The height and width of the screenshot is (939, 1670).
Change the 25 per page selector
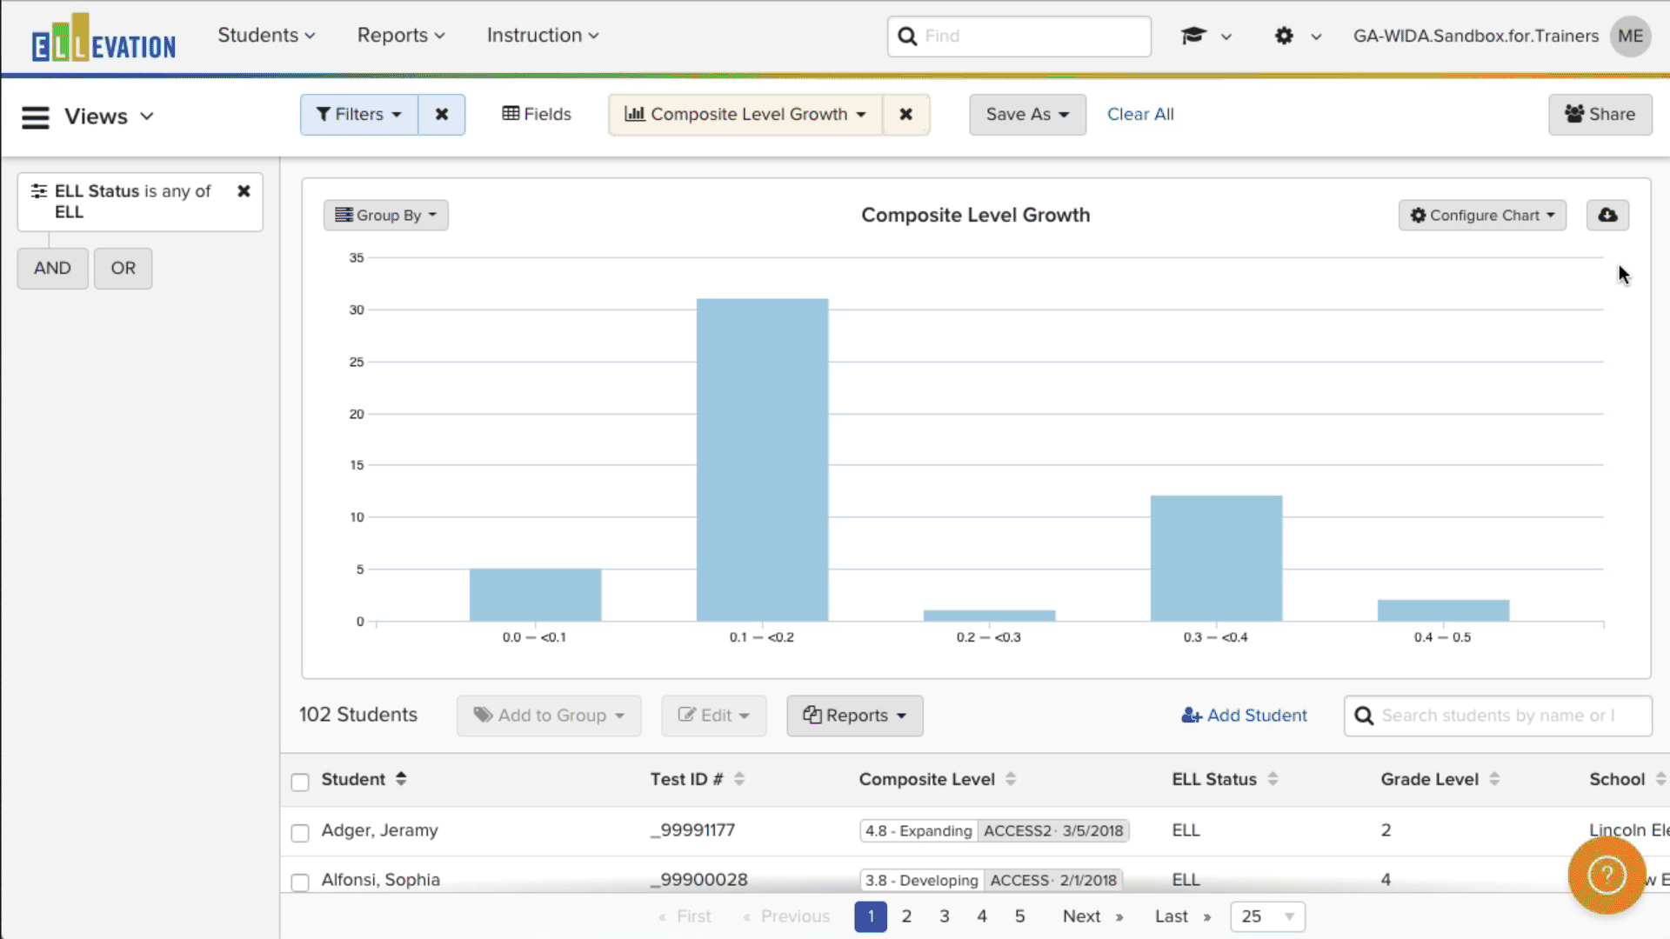tap(1267, 916)
